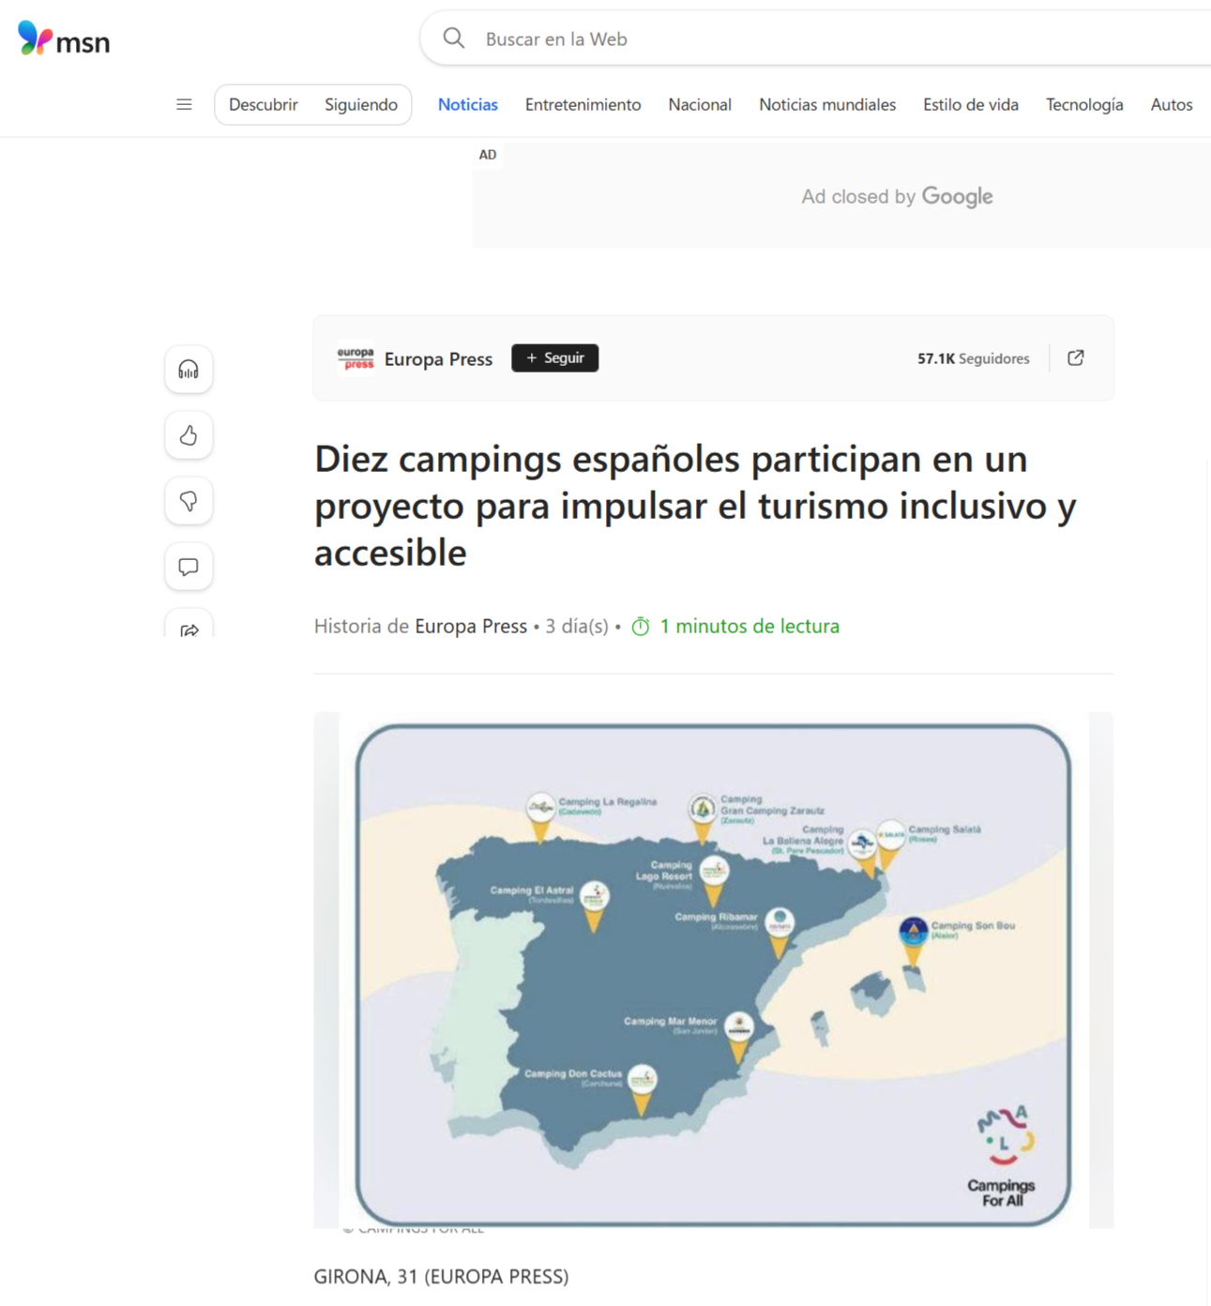Click the search magnifier icon
The height and width of the screenshot is (1306, 1211).
click(x=454, y=38)
